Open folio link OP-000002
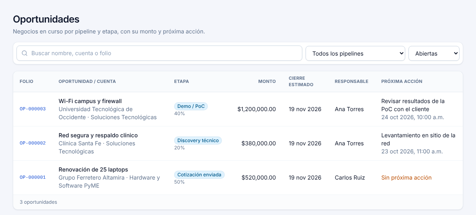 point(33,143)
